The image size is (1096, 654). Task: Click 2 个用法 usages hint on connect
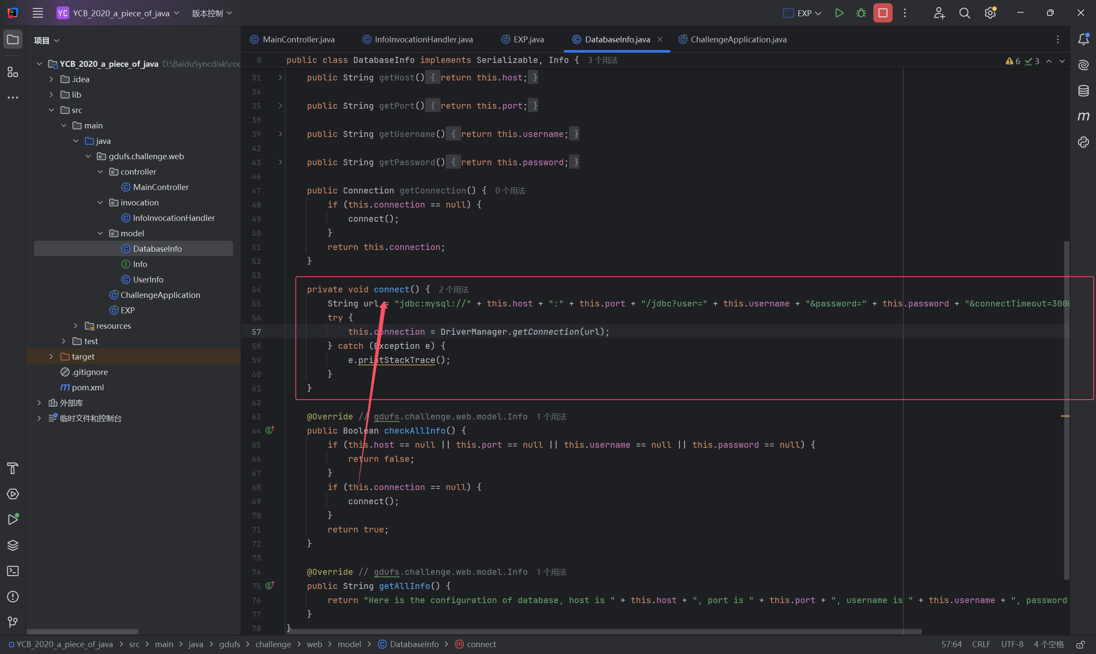tap(453, 289)
